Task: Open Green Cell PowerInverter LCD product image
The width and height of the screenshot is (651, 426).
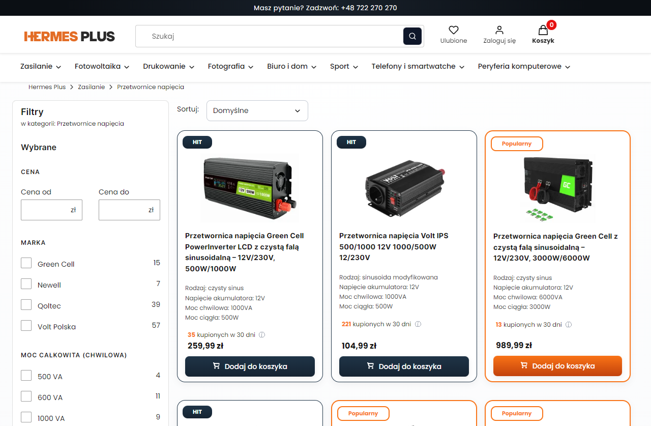Action: (x=250, y=188)
